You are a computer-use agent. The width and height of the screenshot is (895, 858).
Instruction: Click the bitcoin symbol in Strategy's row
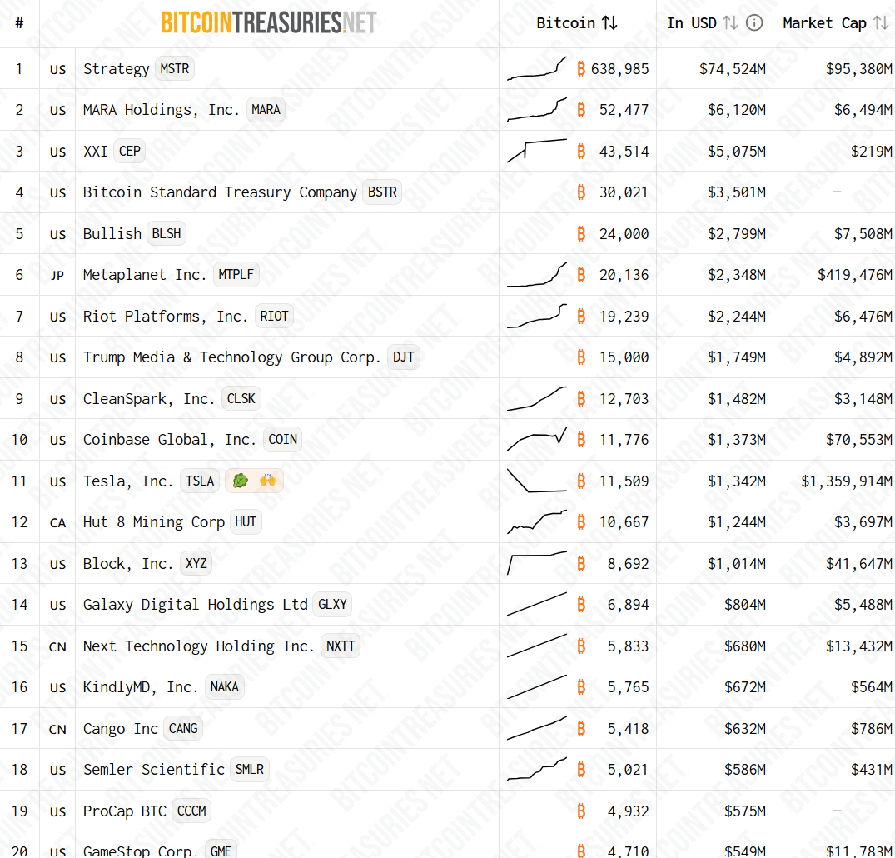click(x=581, y=68)
